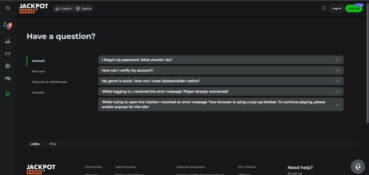Image resolution: width=369 pixels, height=175 pixels.
Task: Open the dartboard promotions icon in sidebar
Action: [8, 26]
